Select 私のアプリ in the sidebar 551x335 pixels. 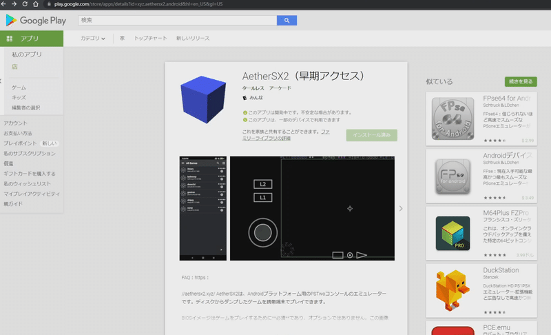point(27,54)
